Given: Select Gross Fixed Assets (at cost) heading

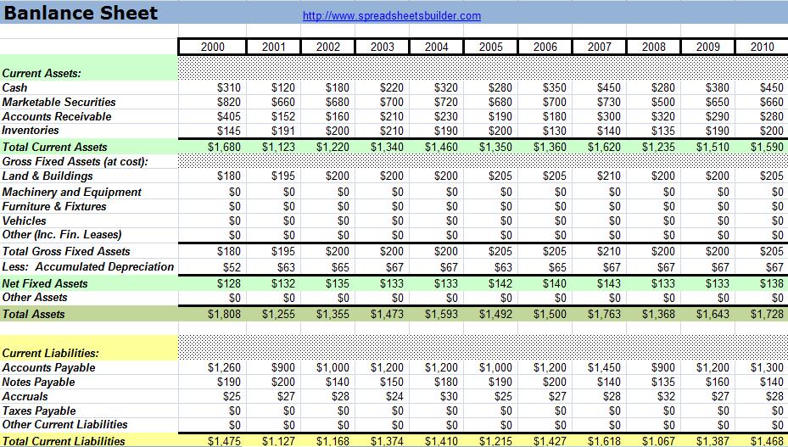Looking at the screenshot, I should click(75, 162).
